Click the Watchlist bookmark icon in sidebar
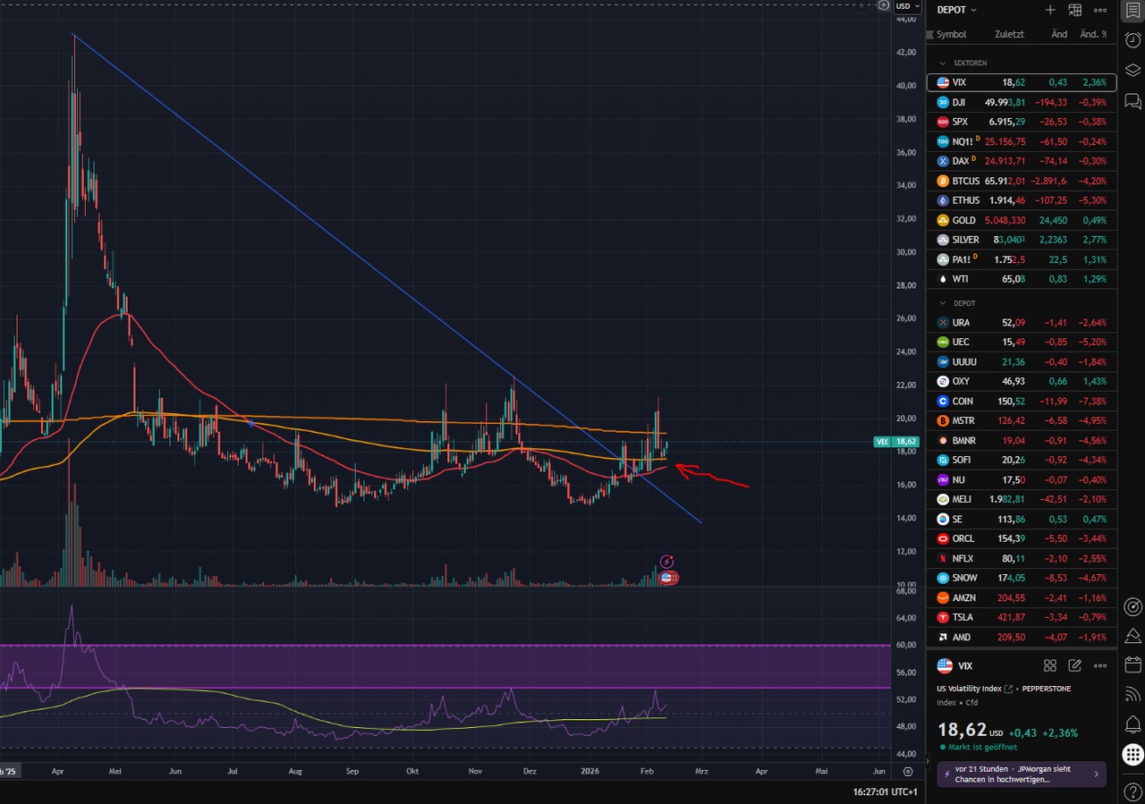This screenshot has height=804, width=1145. click(x=1132, y=10)
